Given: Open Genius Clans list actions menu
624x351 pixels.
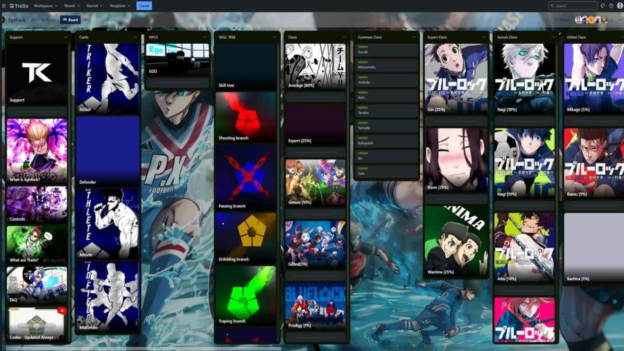Looking at the screenshot, I should click(553, 37).
